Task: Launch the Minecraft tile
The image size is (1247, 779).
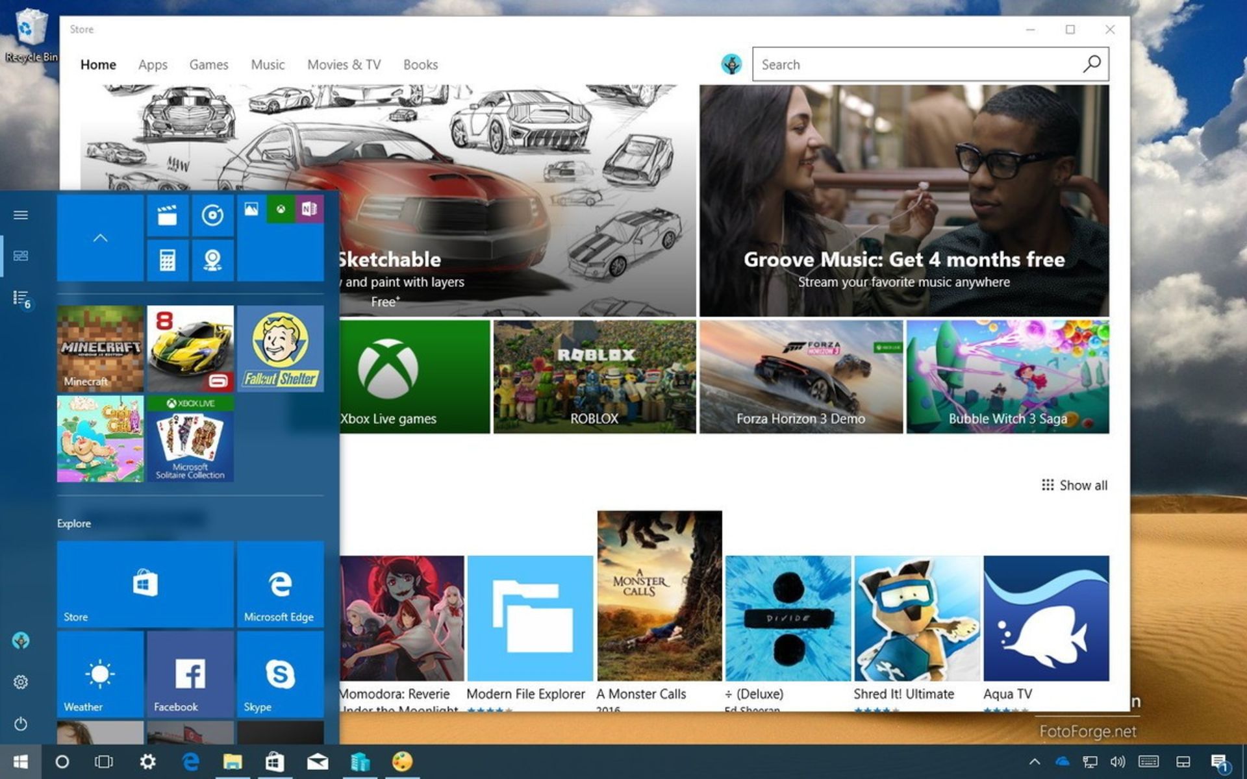Action: [100, 349]
